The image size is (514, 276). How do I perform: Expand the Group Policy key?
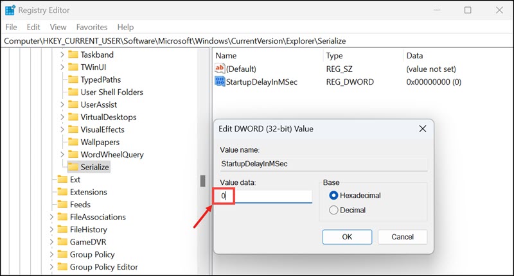(51, 254)
